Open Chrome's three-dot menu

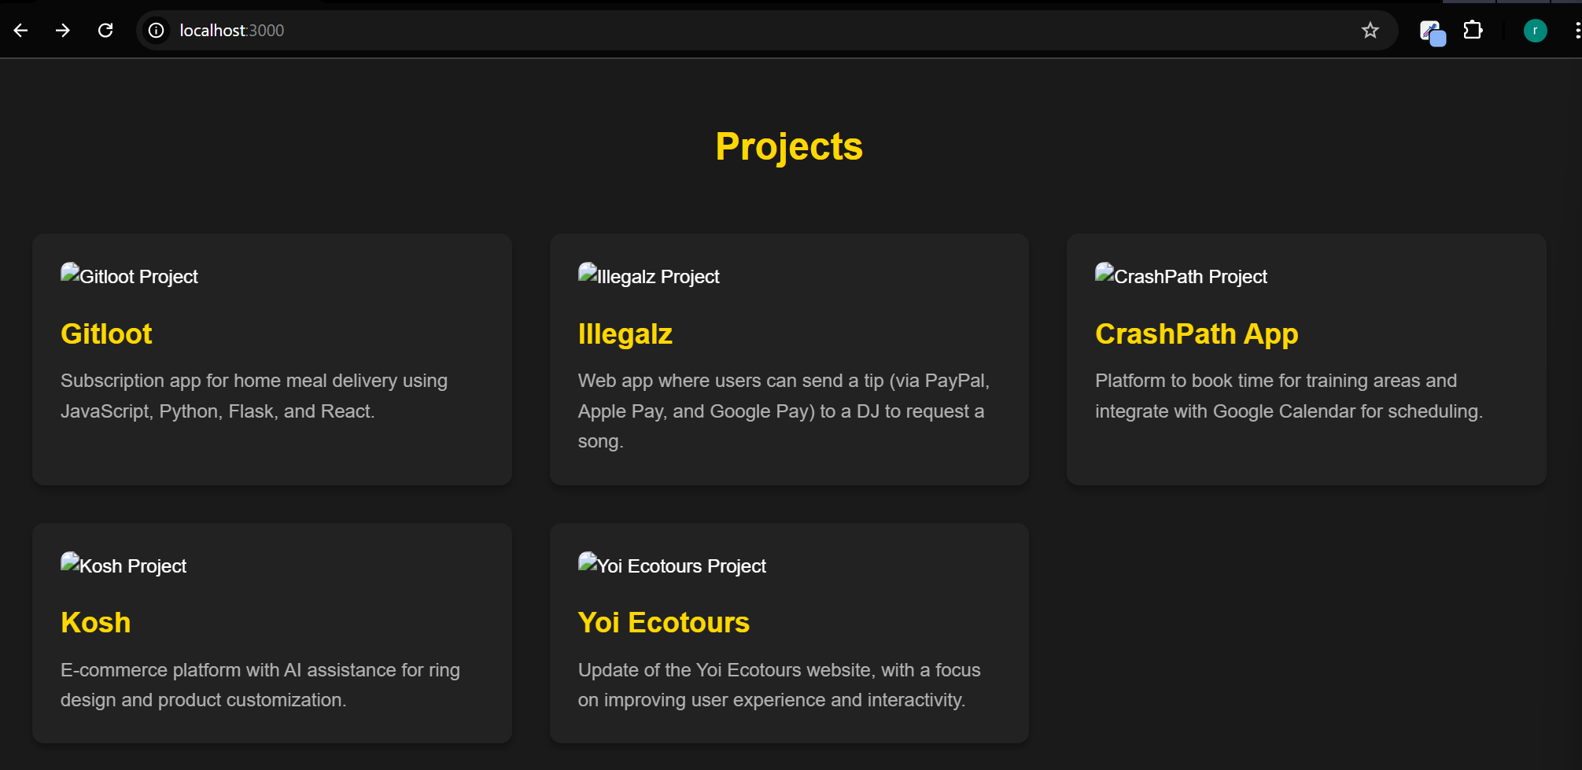point(1576,30)
